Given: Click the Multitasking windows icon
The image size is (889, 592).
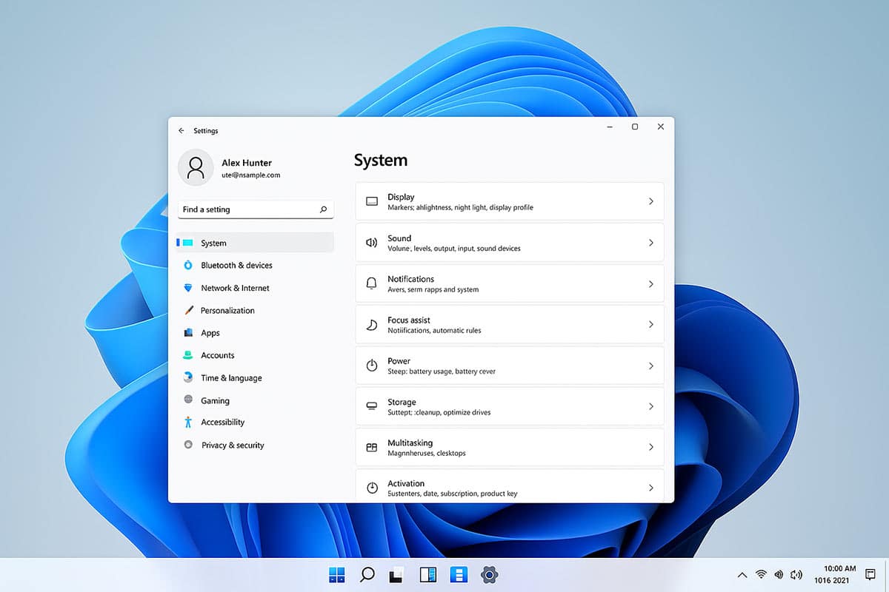Looking at the screenshot, I should point(372,448).
